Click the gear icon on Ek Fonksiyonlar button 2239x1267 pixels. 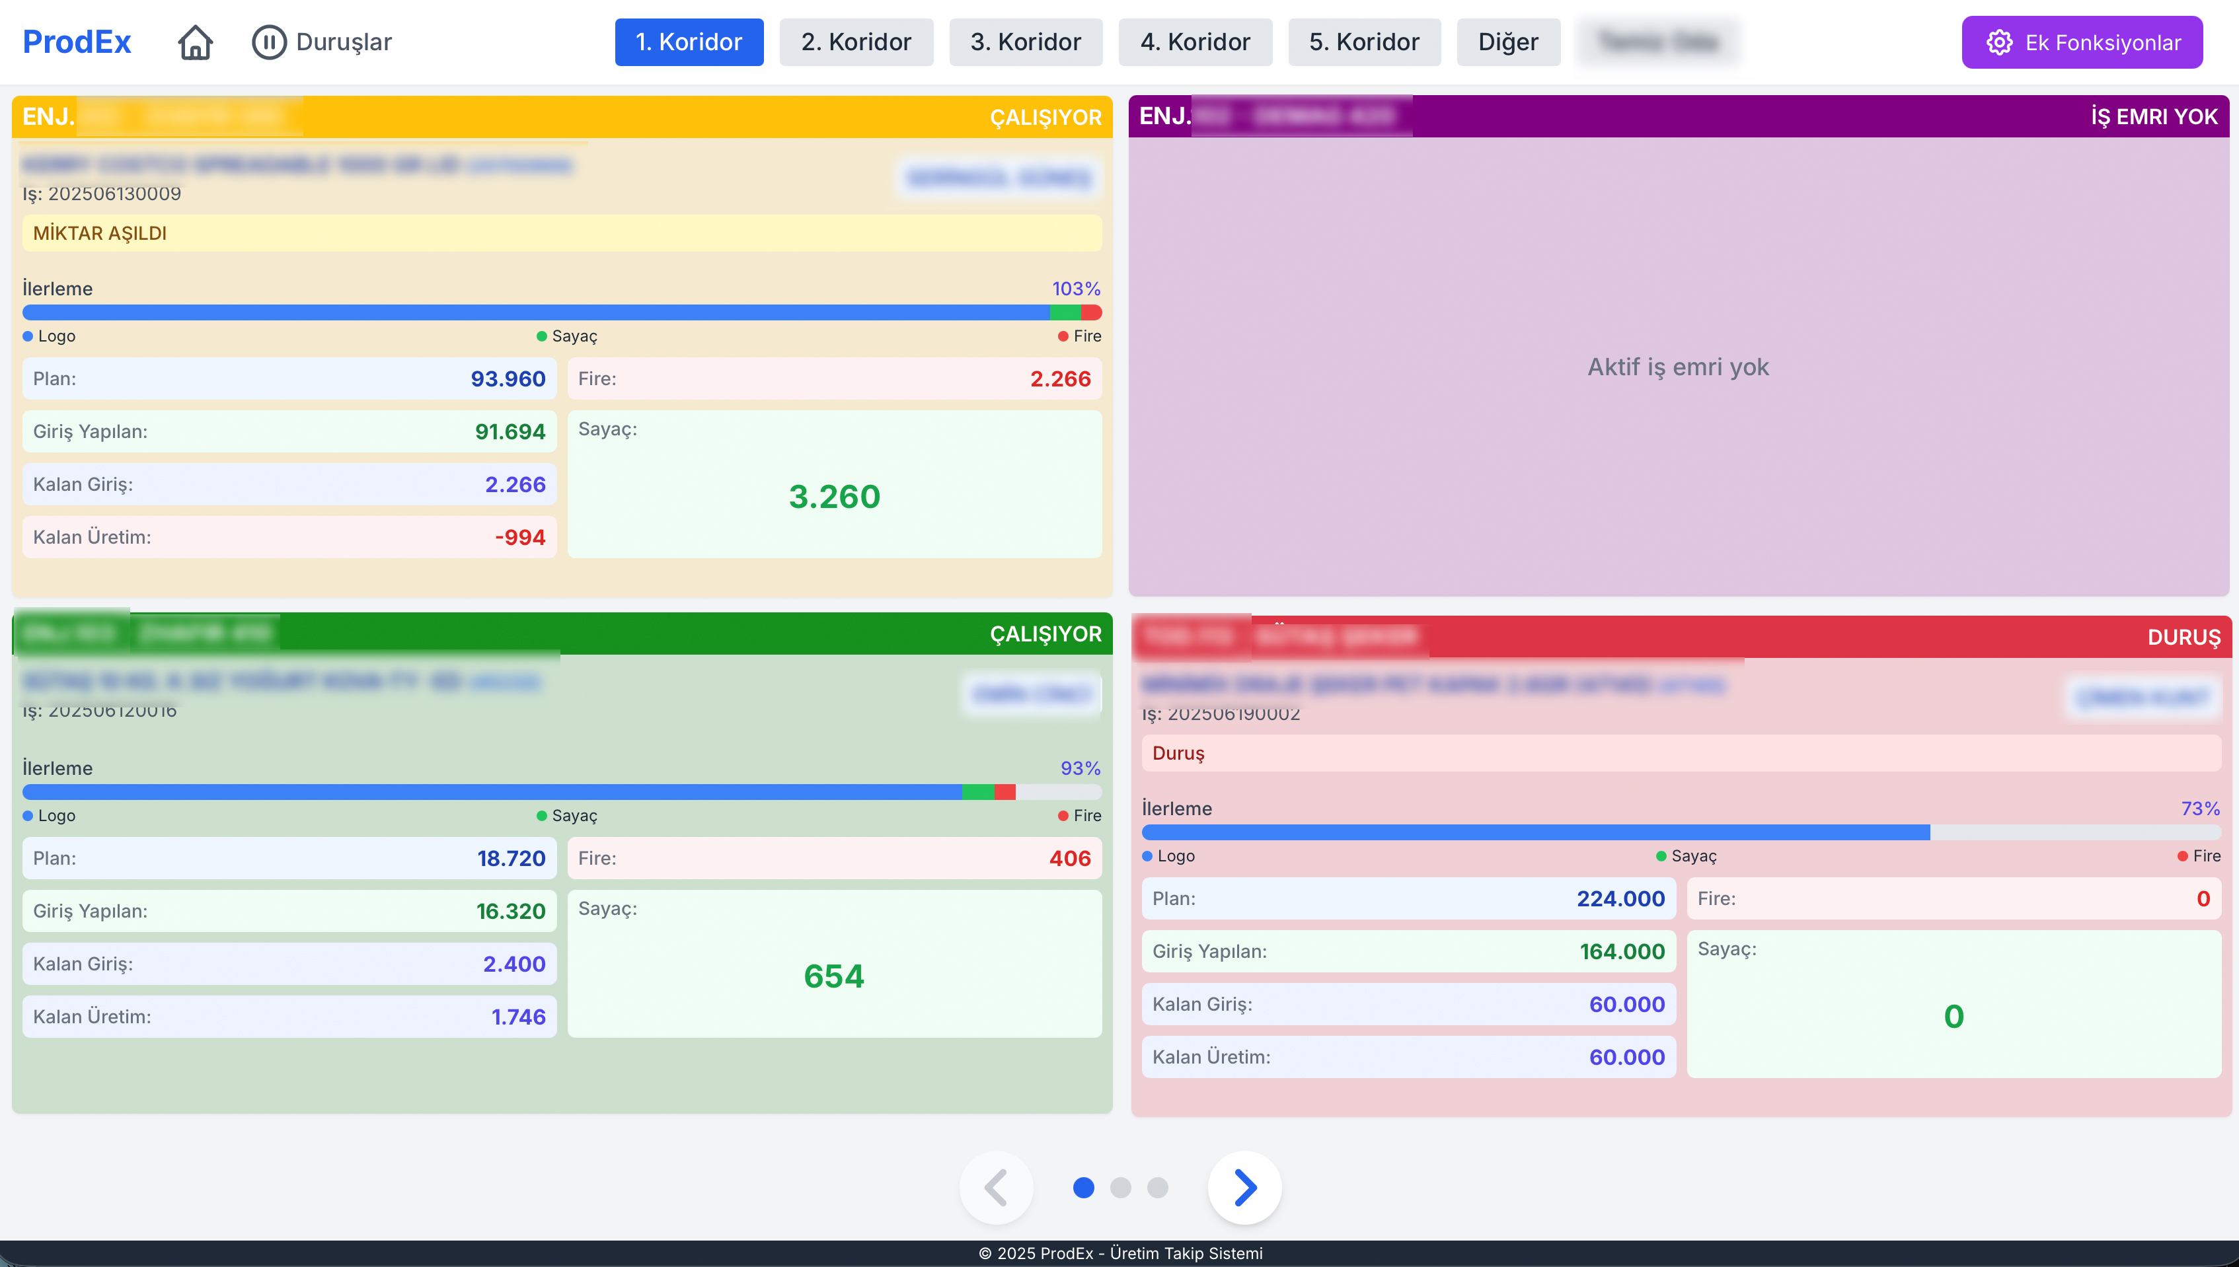tap(1998, 41)
